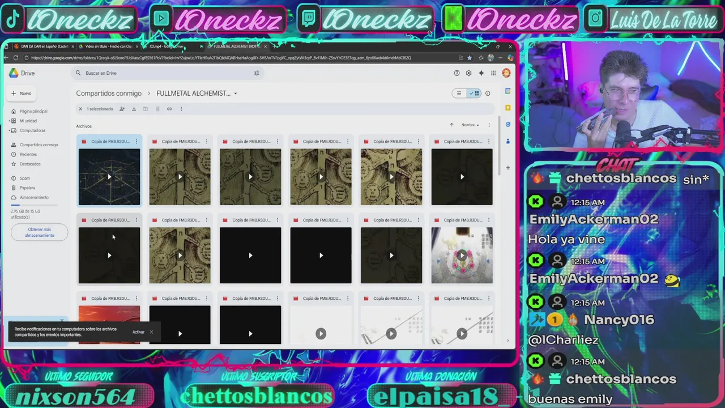The width and height of the screenshot is (725, 408).
Task: Go to Página principal
Action: point(33,112)
